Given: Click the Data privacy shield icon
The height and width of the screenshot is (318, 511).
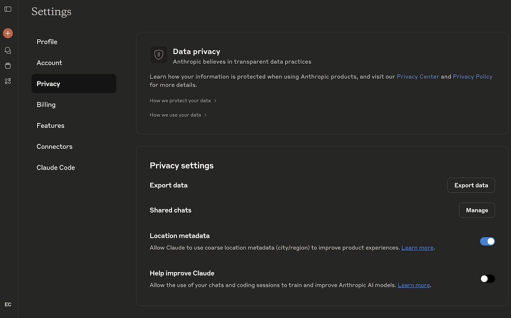Looking at the screenshot, I should (x=158, y=55).
